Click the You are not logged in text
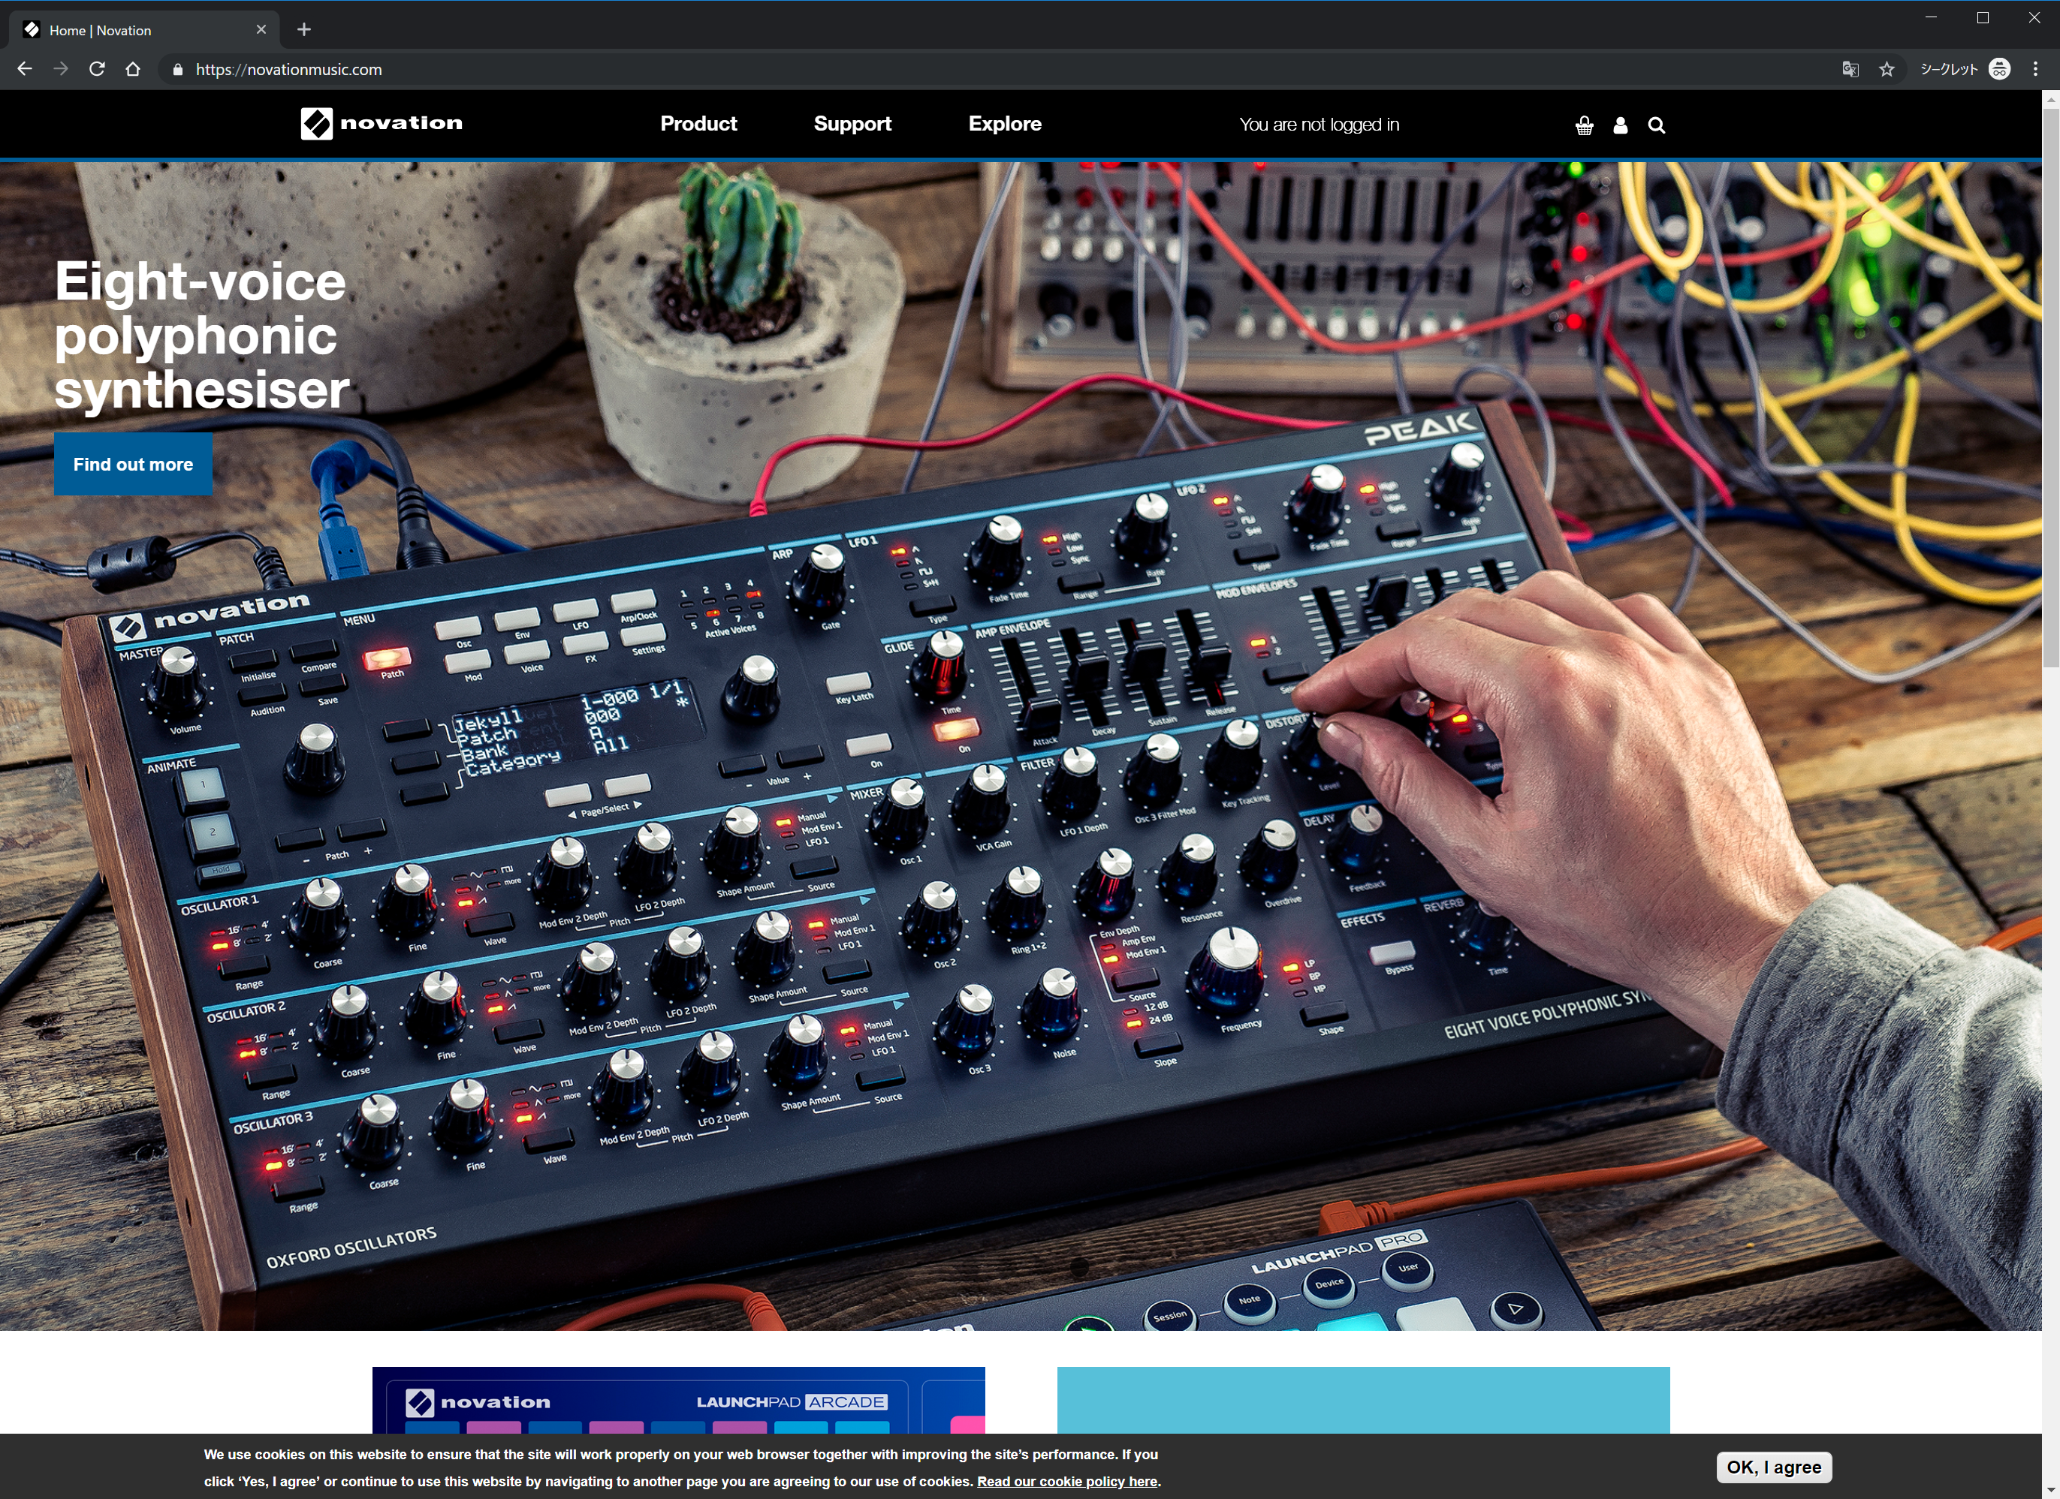 tap(1319, 125)
